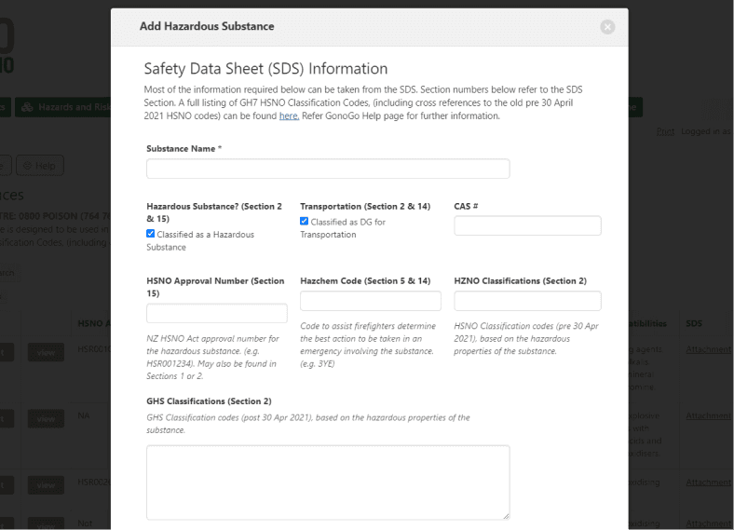
Task: Click the Help button icon
Action: coord(27,166)
